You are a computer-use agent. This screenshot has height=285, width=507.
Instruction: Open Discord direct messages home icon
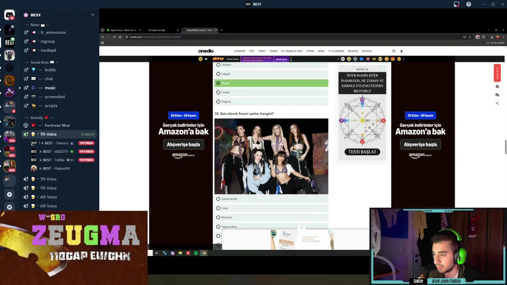point(10,15)
